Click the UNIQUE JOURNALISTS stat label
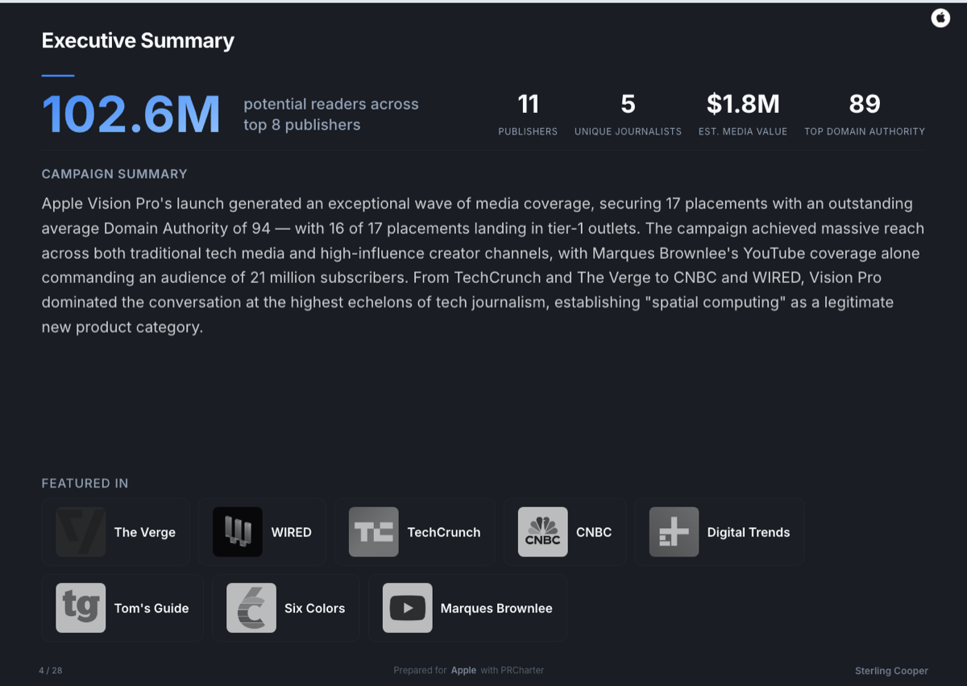Viewport: 967px width, 686px height. 628,131
